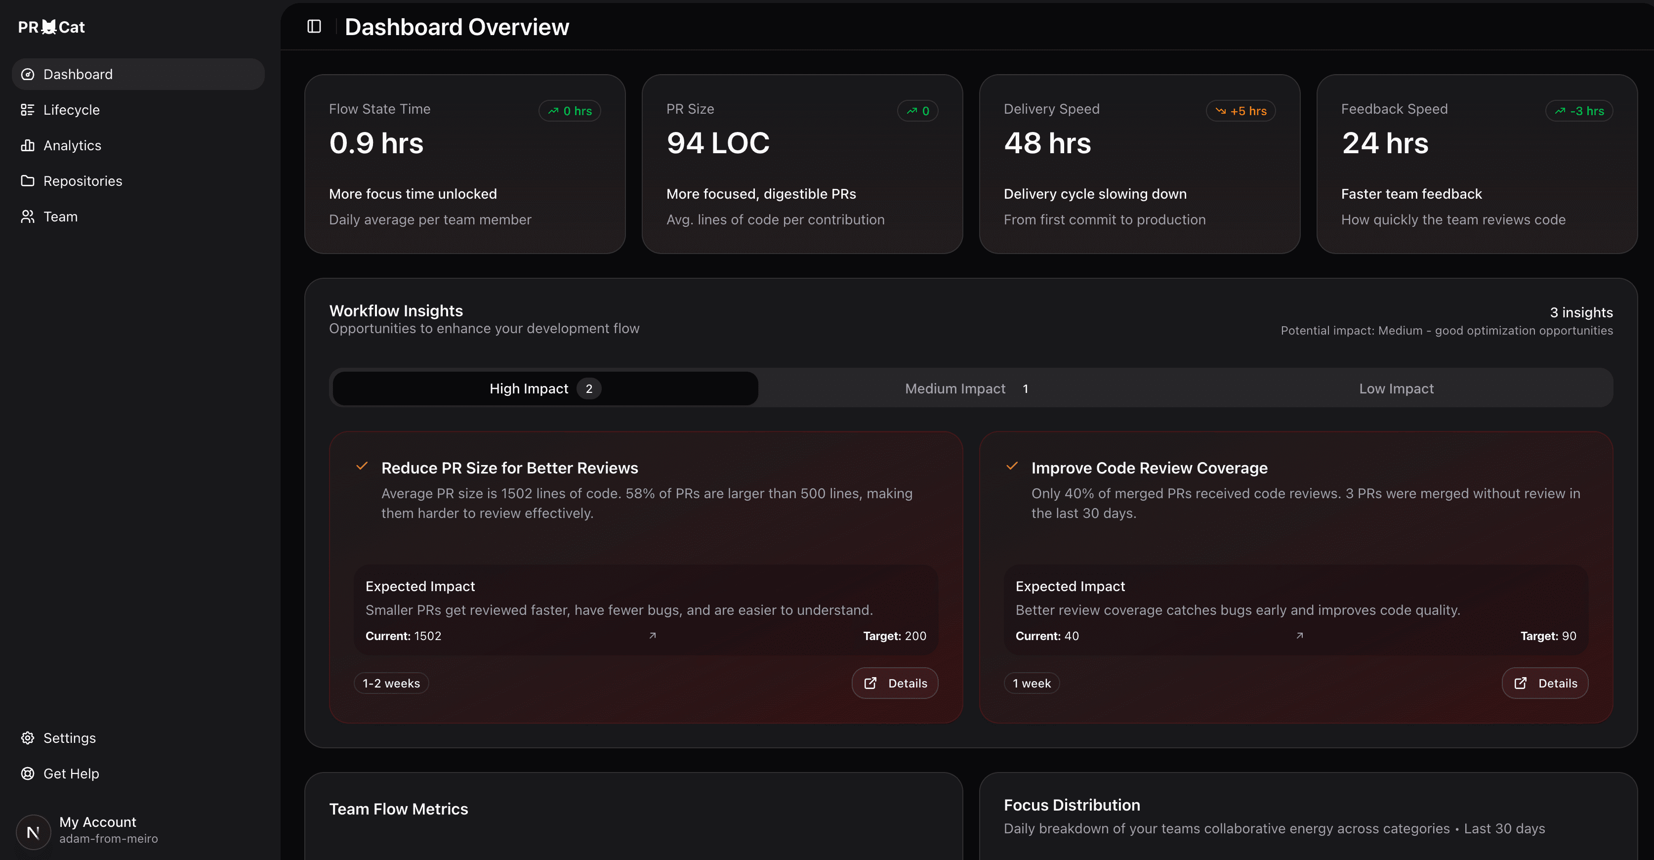
Task: Click the Team icon in the sidebar
Action: pyautogui.click(x=28, y=216)
